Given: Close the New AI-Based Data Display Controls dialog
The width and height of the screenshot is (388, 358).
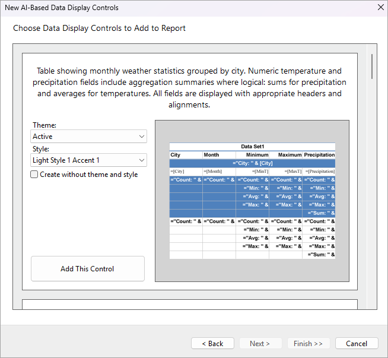Looking at the screenshot, I should pos(380,8).
